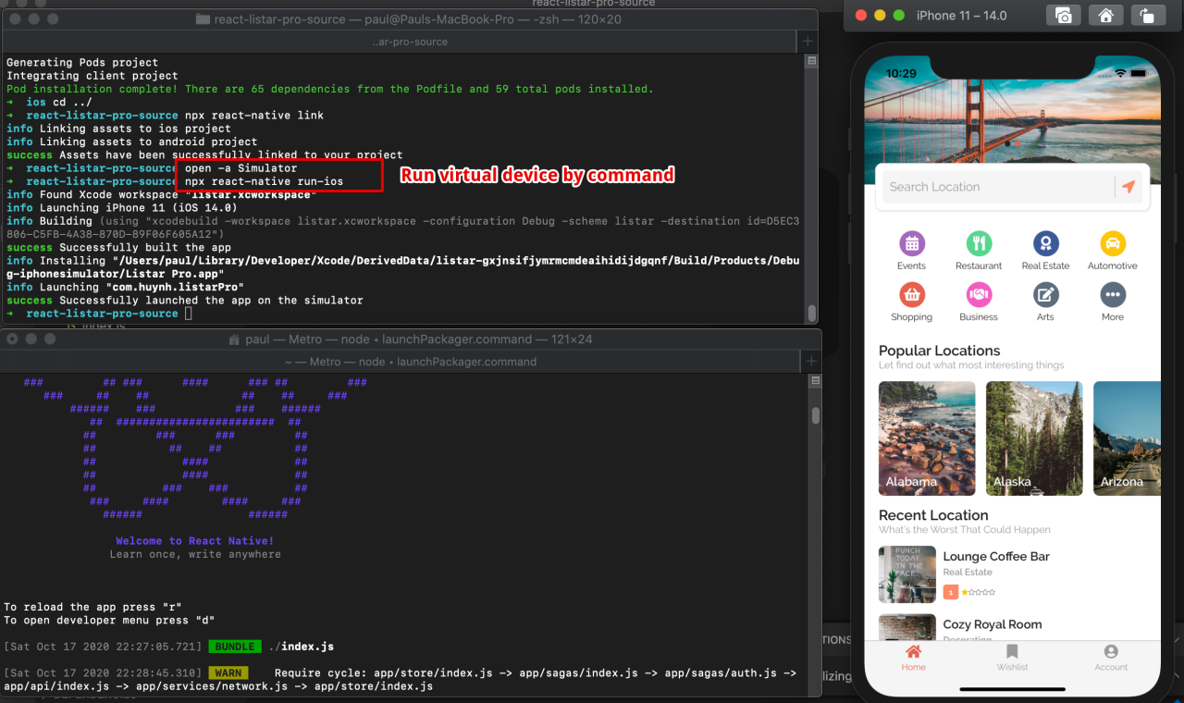Switch to the Wishlist tab
Viewport: 1184px width, 703px height.
click(1012, 658)
